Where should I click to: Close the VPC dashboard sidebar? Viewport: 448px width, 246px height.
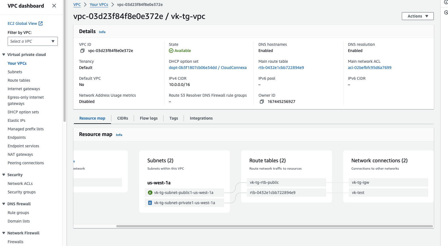[x=54, y=6]
